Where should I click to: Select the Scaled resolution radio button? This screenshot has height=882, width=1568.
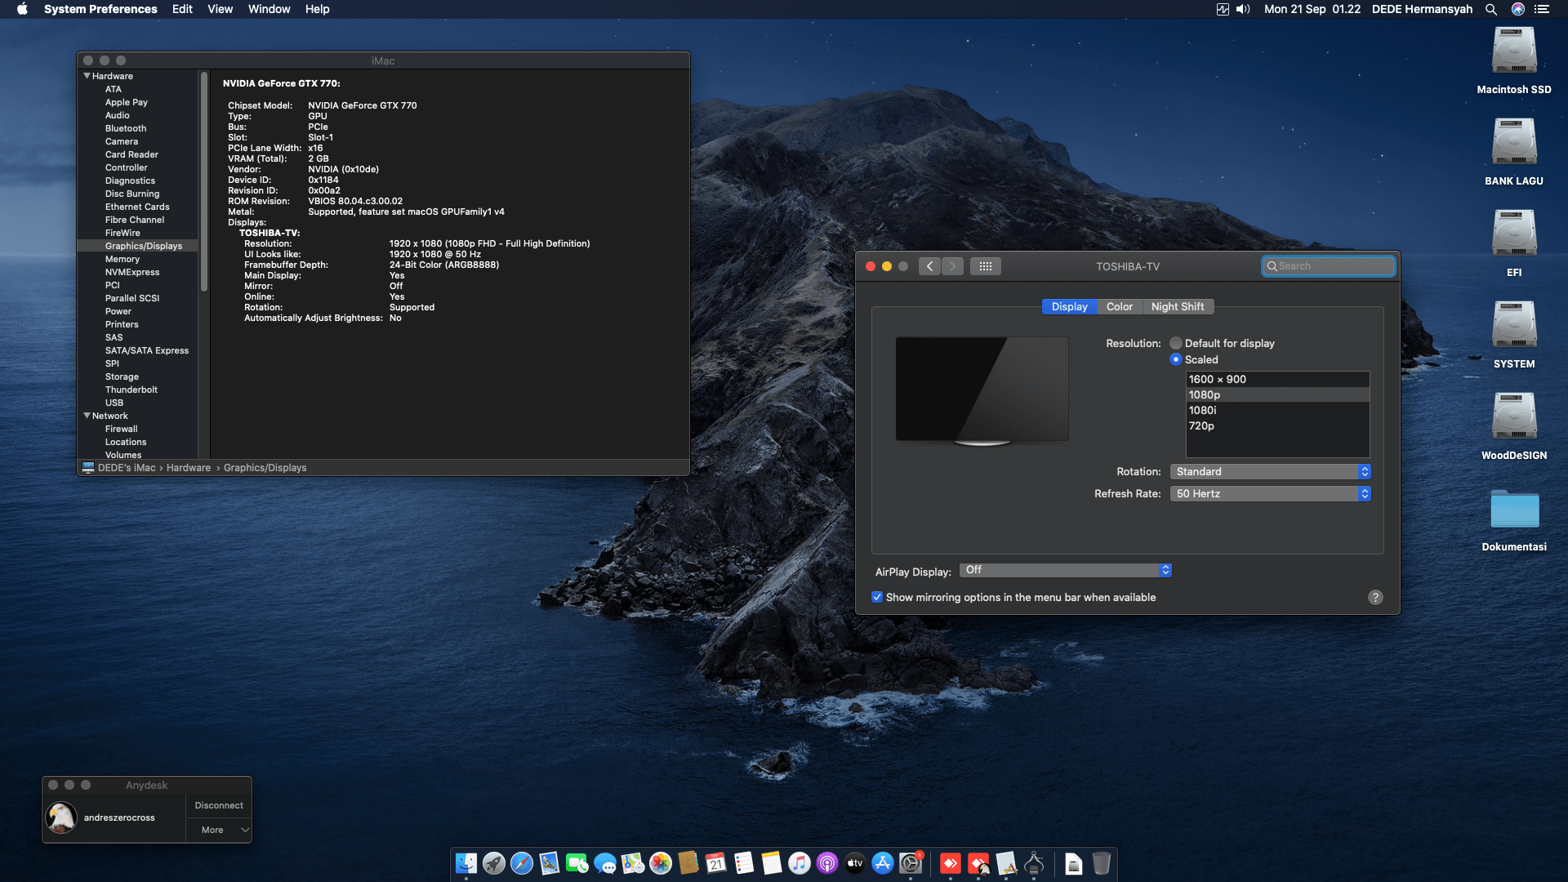(1176, 359)
